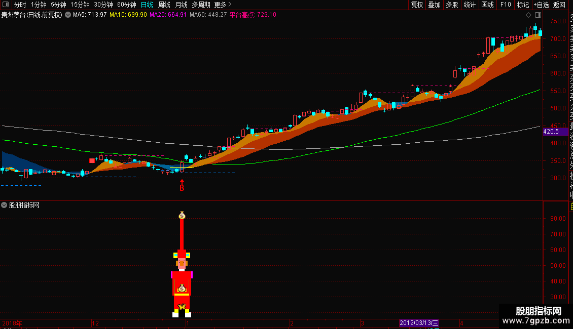The width and height of the screenshot is (573, 329).
Task: Select the 60分钟 period tab
Action: 127,5
